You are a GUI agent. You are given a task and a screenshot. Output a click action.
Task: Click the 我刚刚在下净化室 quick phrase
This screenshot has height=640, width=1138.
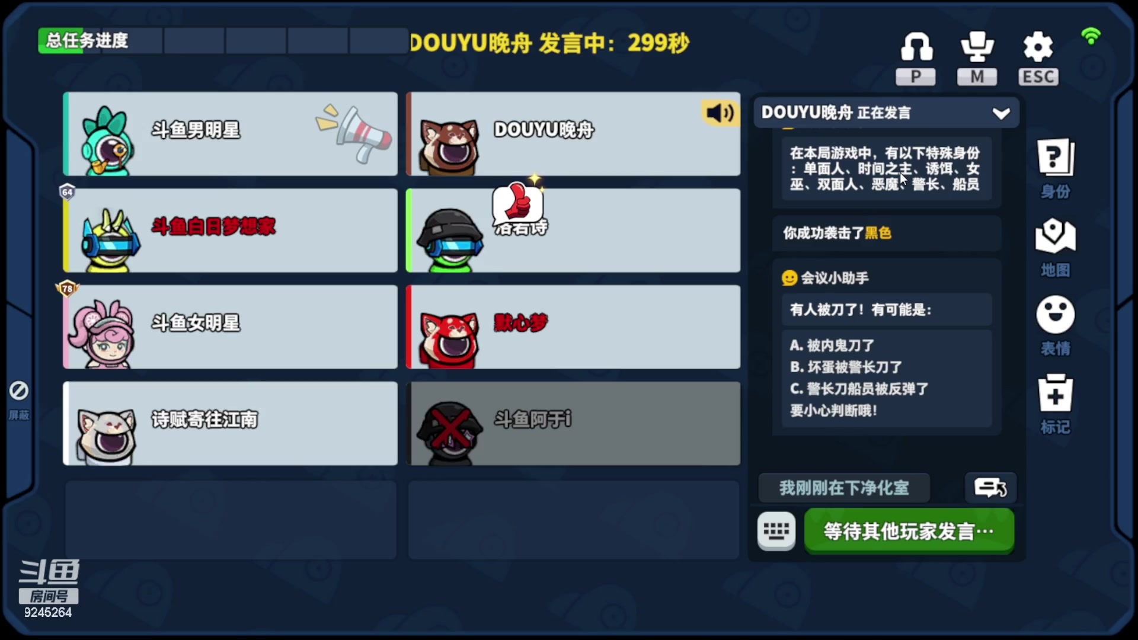844,488
